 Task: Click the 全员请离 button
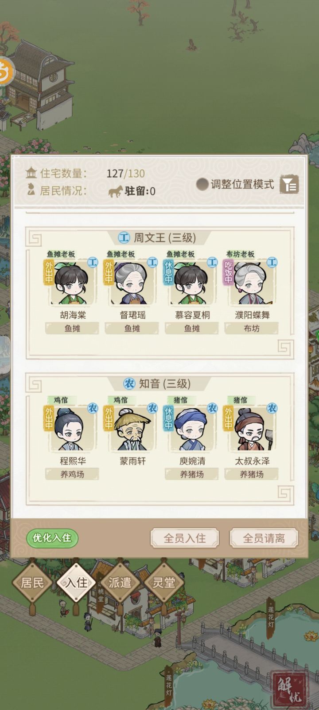pyautogui.click(x=264, y=538)
